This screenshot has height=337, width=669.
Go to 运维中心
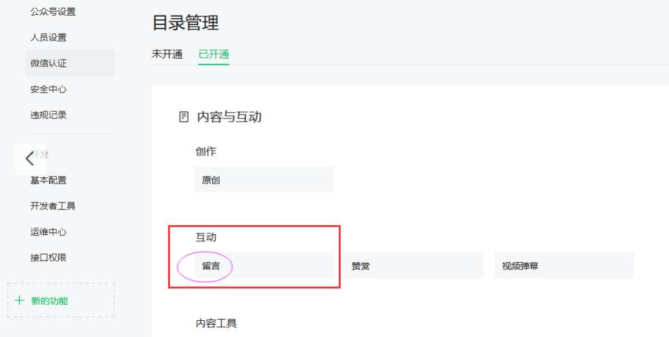coord(48,232)
